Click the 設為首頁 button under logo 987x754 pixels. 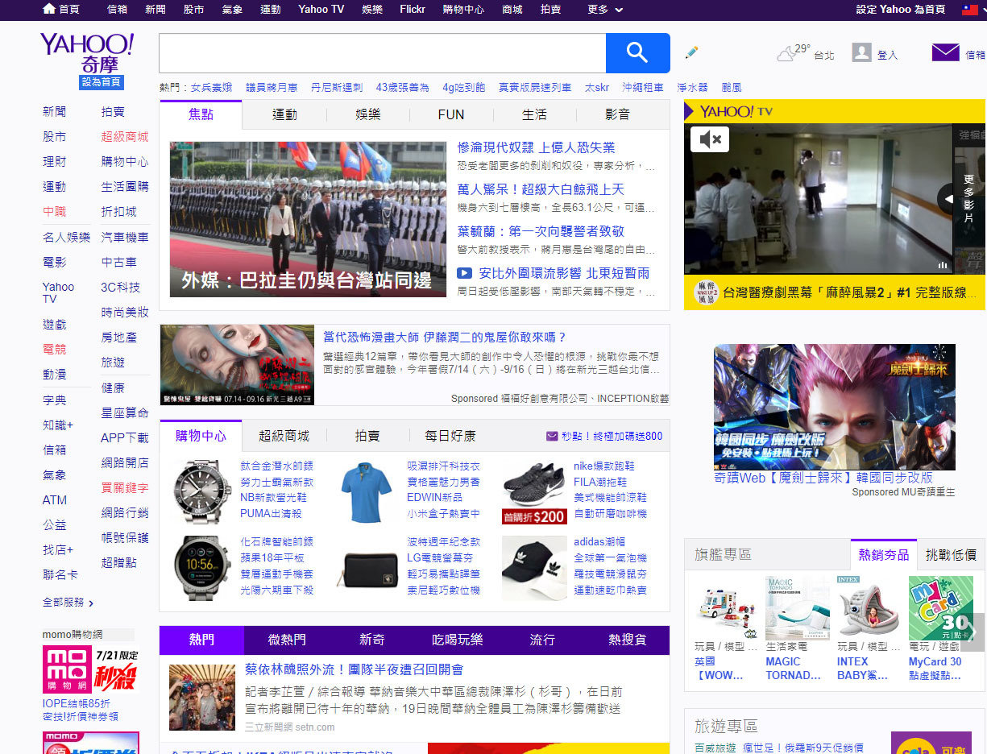(x=101, y=82)
